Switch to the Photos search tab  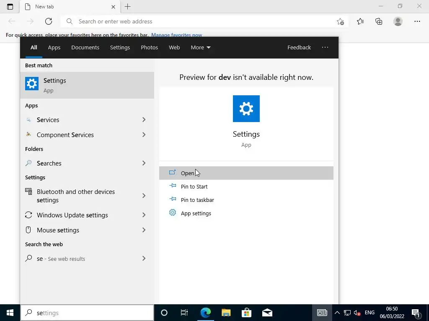click(x=150, y=48)
